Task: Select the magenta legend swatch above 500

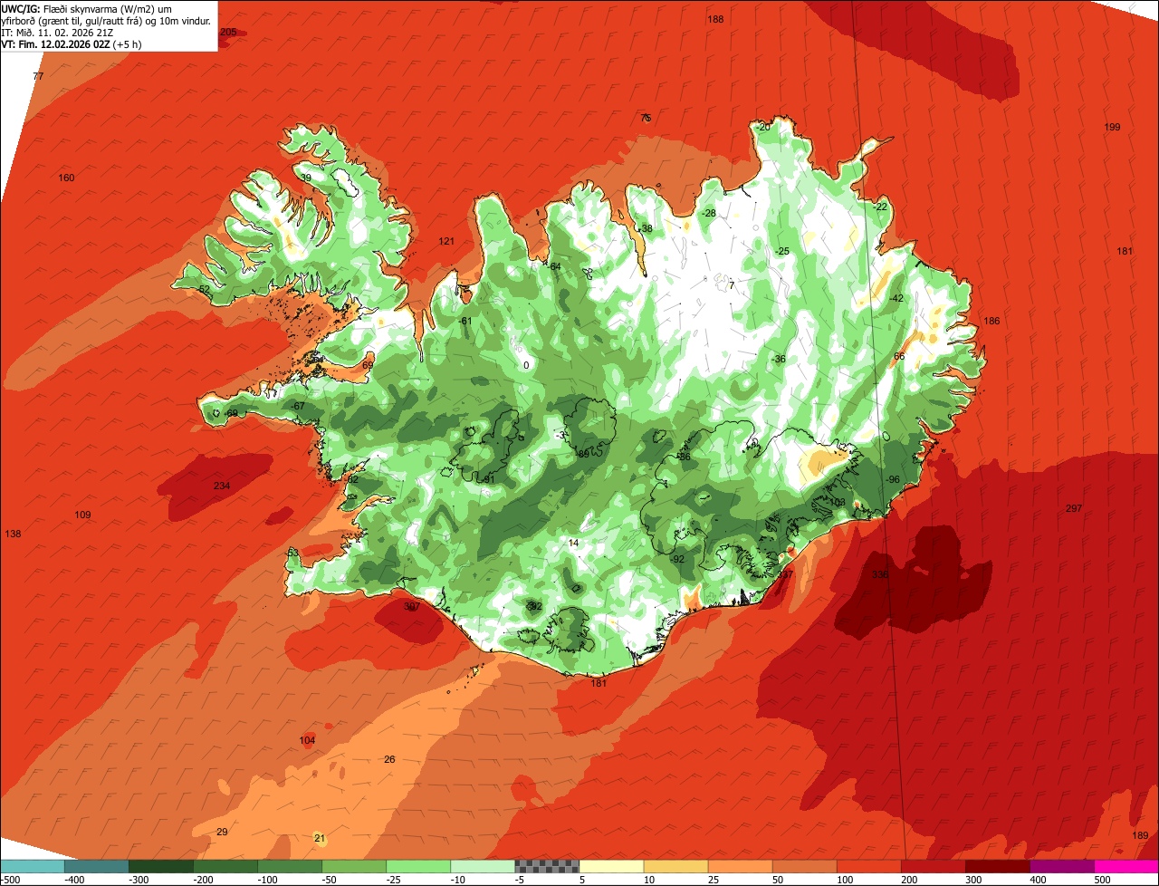Action: 1126,865
